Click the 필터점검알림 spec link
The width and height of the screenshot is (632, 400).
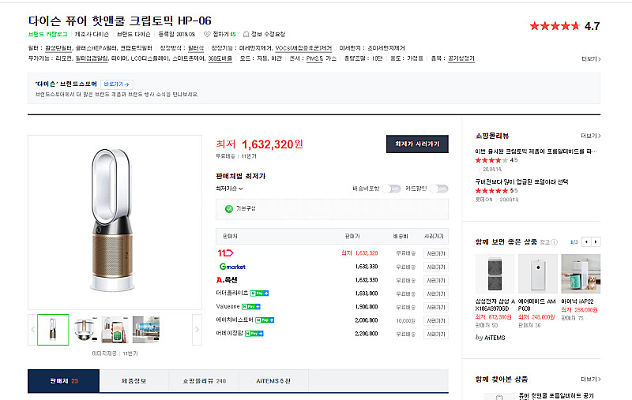92,58
